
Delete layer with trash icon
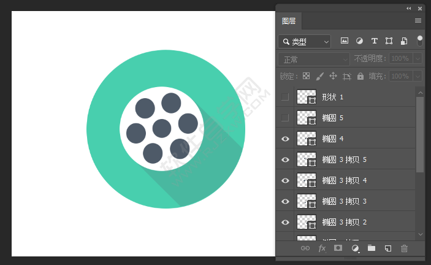404,248
